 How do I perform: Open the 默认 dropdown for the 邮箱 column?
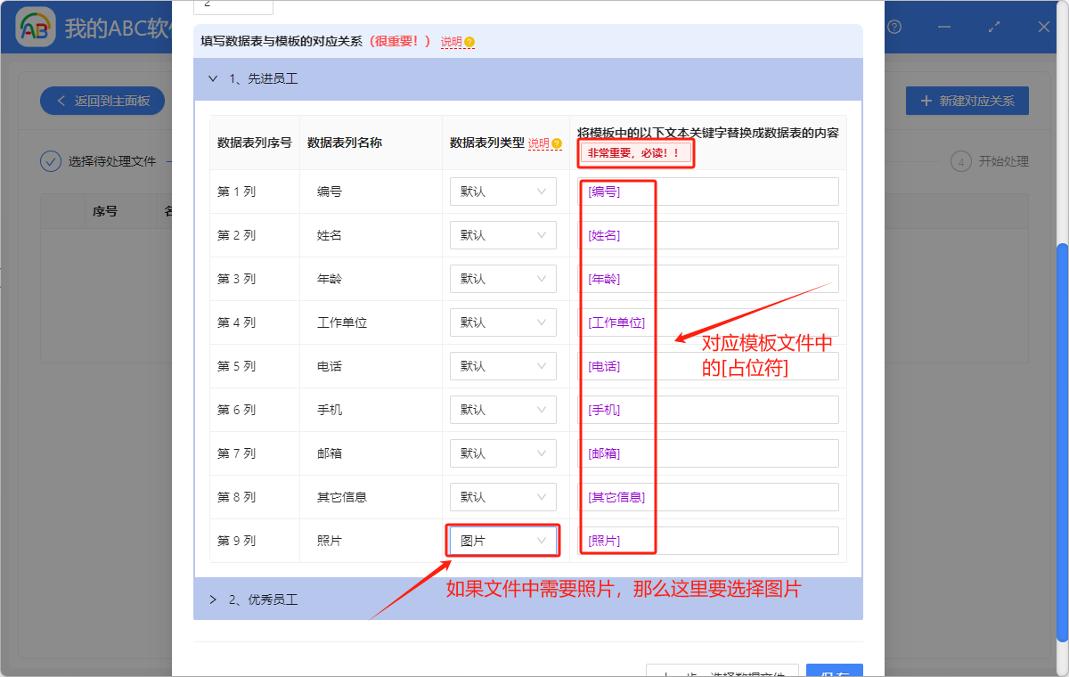coord(502,453)
